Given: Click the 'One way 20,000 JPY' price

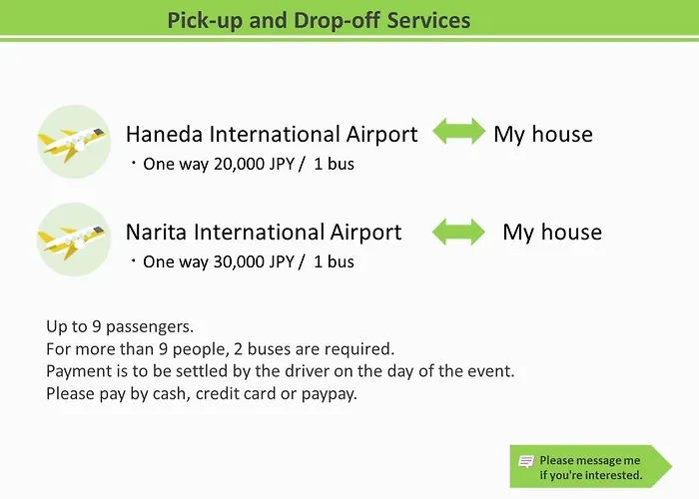Looking at the screenshot, I should click(219, 164).
